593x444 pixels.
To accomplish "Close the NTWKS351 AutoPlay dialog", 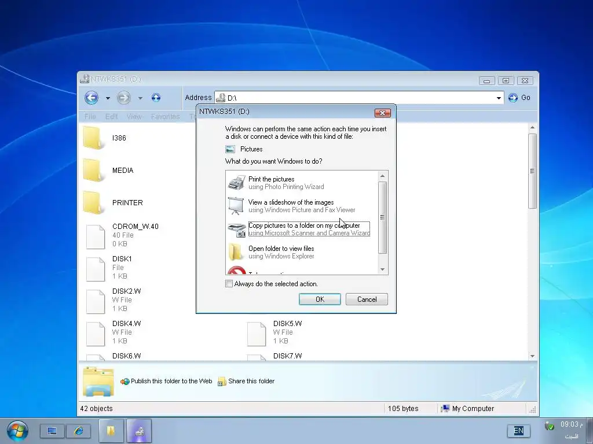I will click(382, 113).
